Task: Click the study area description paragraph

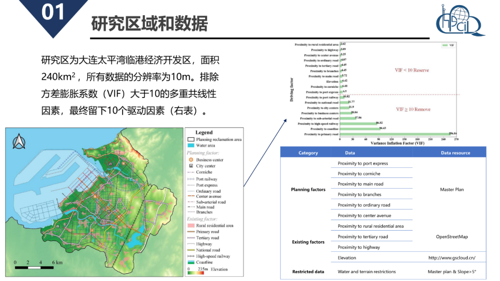Action: pos(130,86)
